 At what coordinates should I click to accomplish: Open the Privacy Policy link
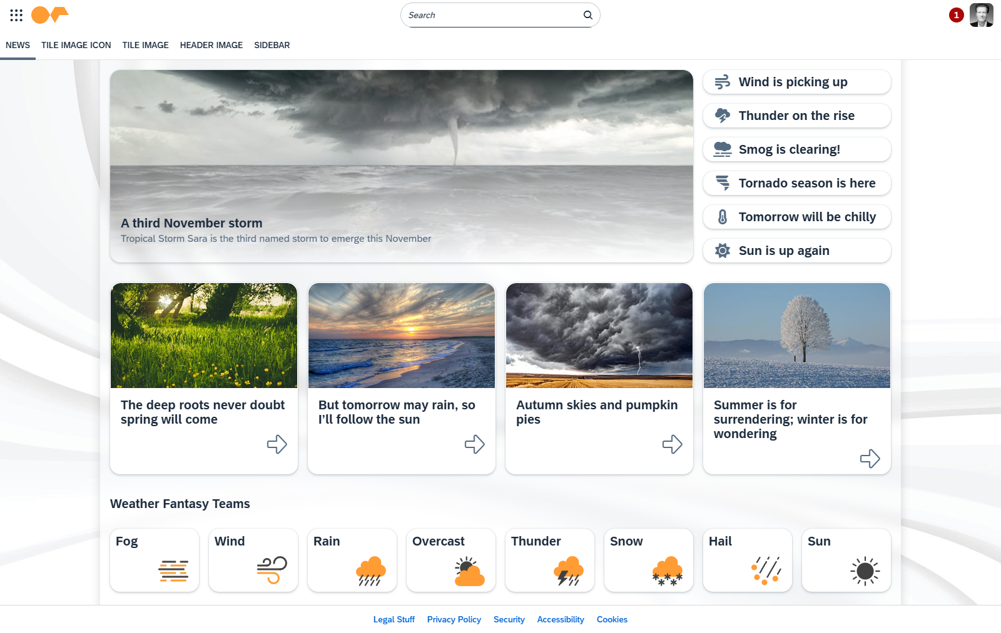454,619
